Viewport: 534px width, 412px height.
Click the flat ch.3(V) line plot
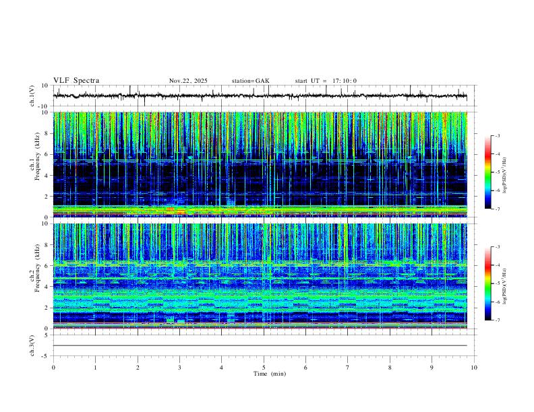coord(260,345)
